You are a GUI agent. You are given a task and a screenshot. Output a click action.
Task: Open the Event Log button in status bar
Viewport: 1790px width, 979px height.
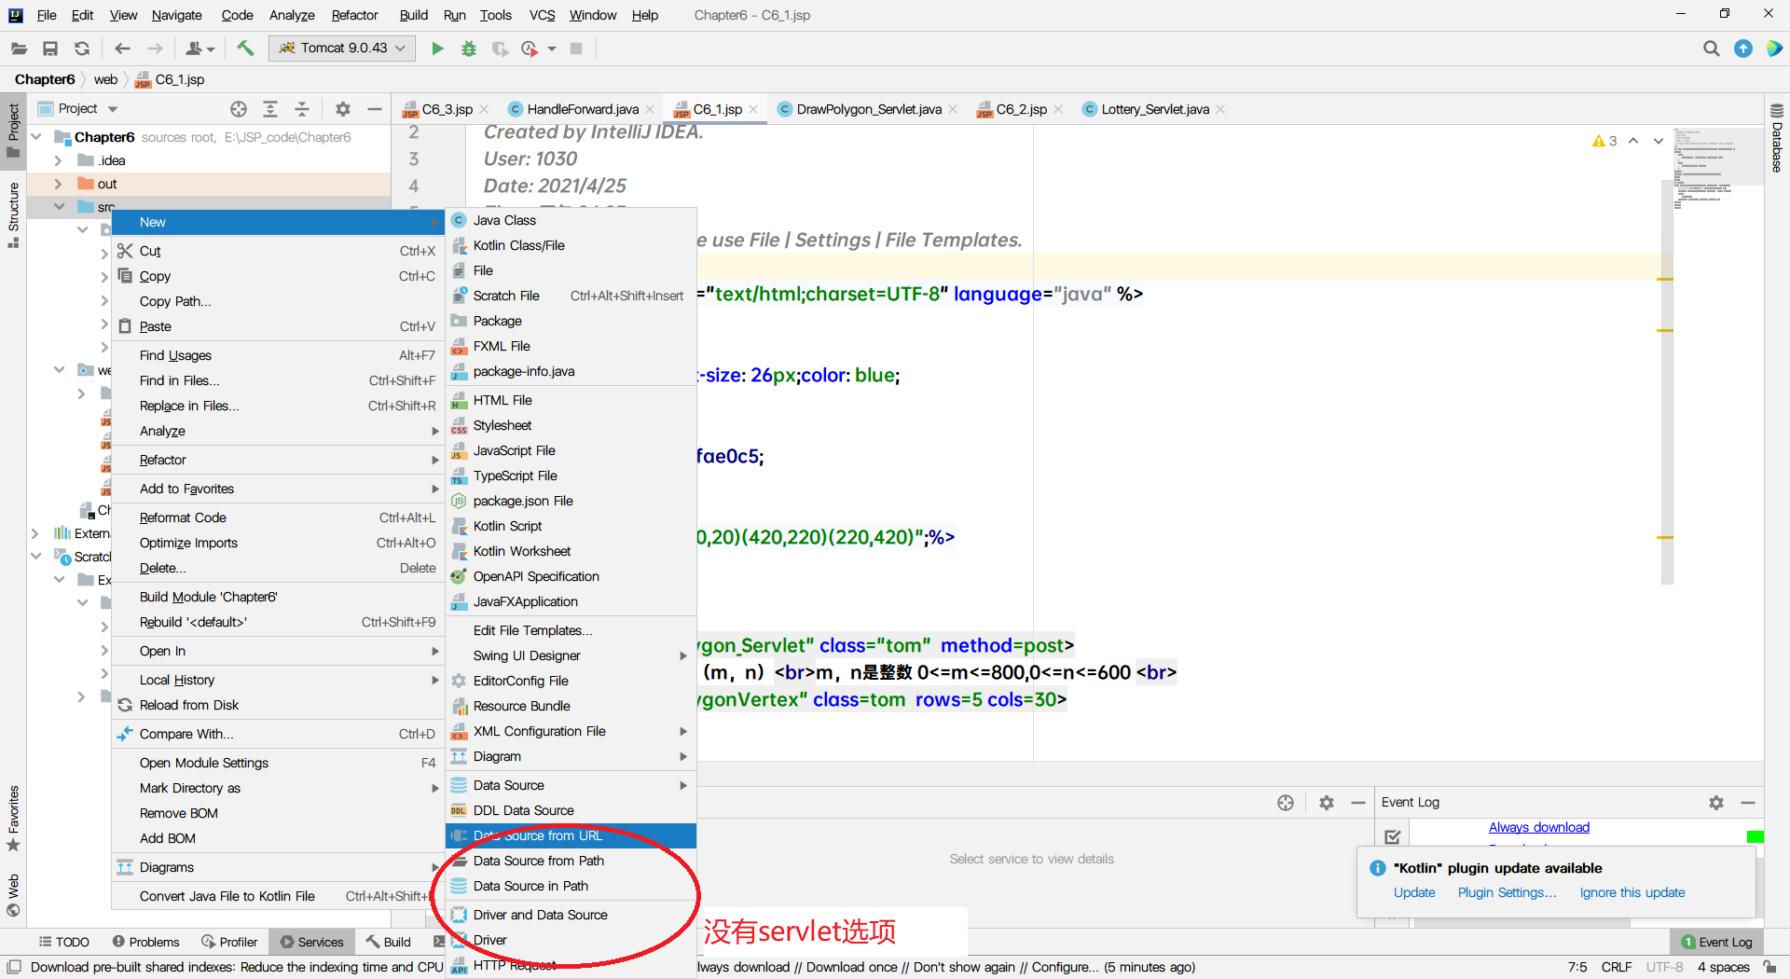click(x=1715, y=942)
